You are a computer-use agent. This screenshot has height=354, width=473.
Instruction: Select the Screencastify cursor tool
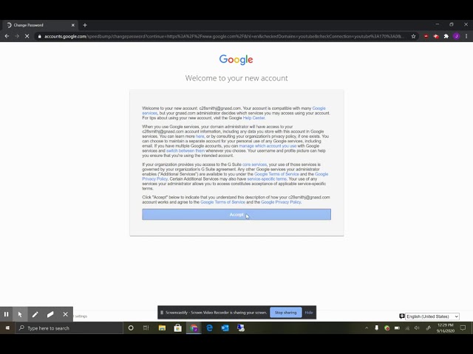20,314
